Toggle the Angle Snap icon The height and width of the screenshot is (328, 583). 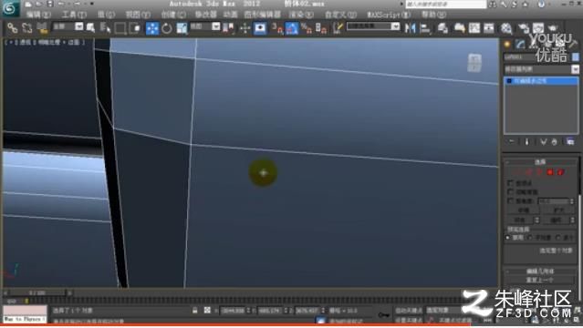click(x=292, y=28)
